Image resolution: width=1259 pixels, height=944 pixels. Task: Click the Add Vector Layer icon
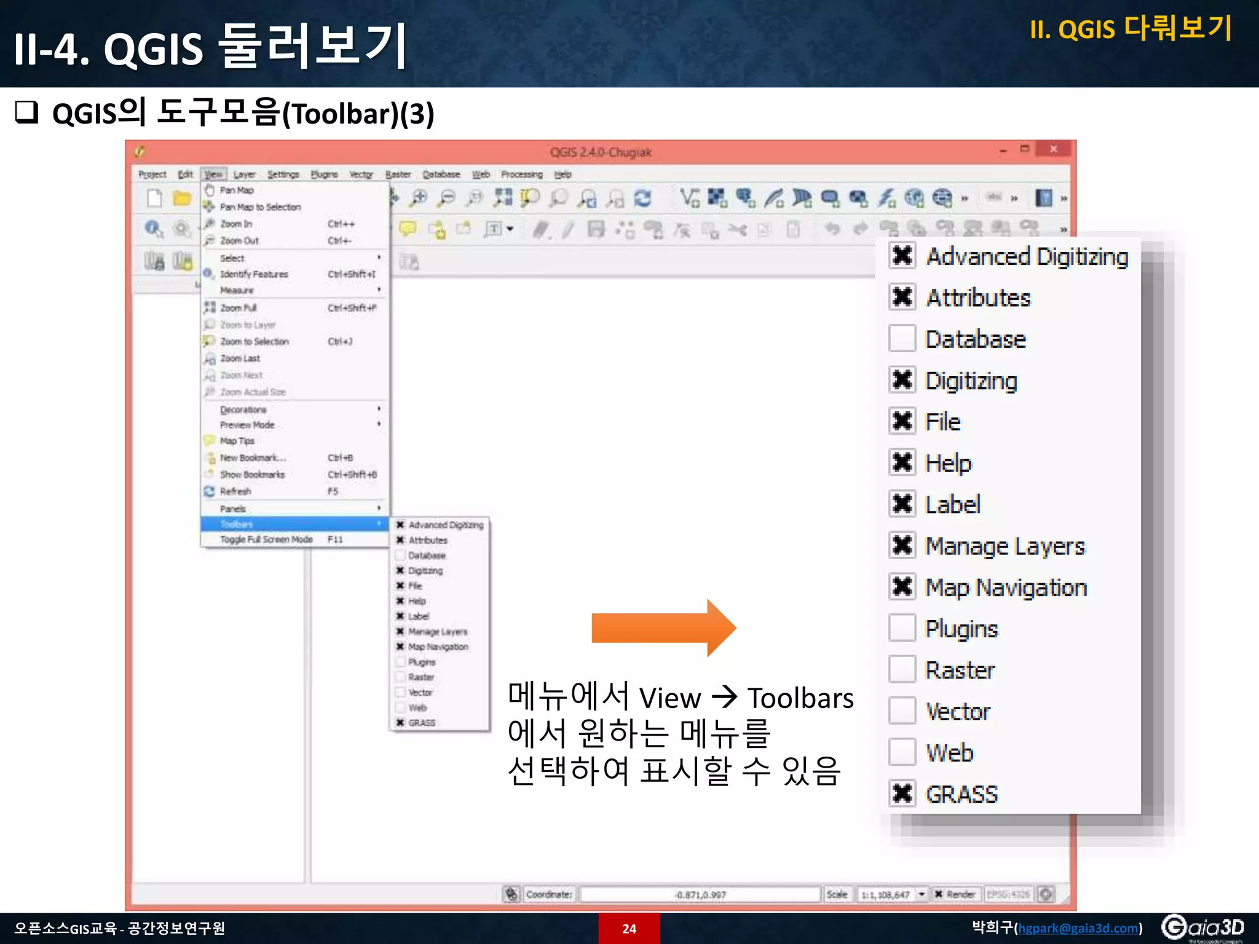click(690, 198)
